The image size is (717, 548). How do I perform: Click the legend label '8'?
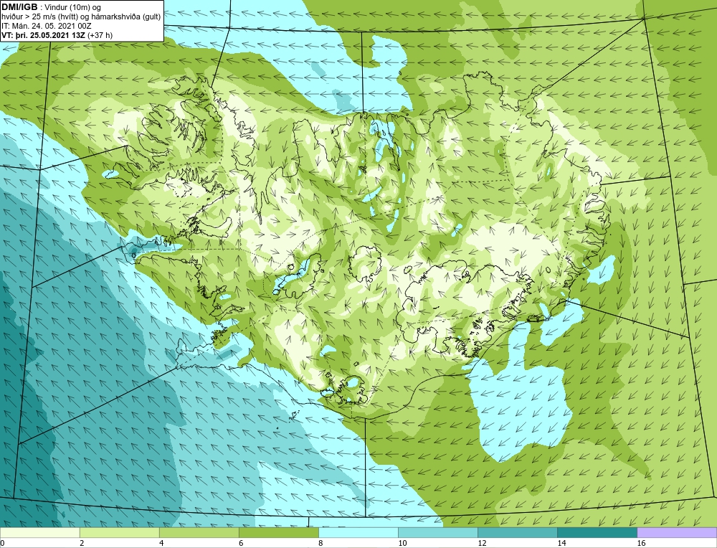tap(320, 543)
